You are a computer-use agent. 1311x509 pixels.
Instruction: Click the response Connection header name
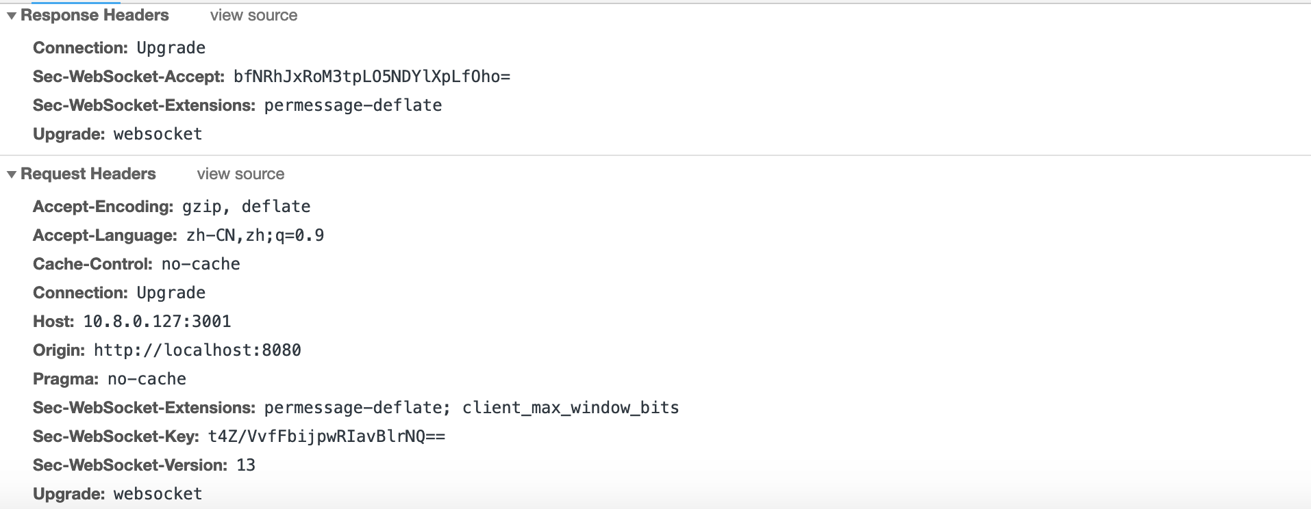(x=80, y=48)
